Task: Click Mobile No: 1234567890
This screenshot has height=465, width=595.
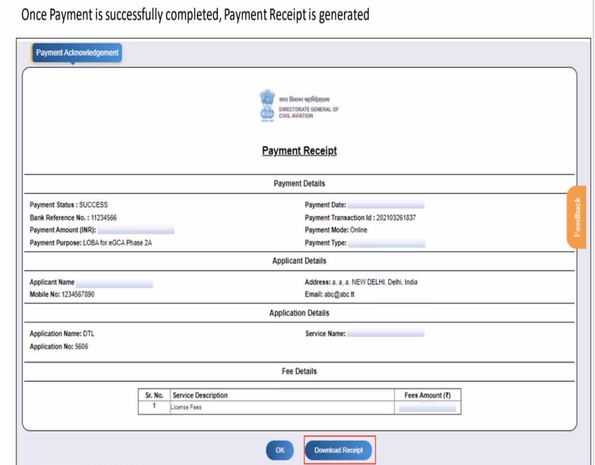Action: (62, 294)
